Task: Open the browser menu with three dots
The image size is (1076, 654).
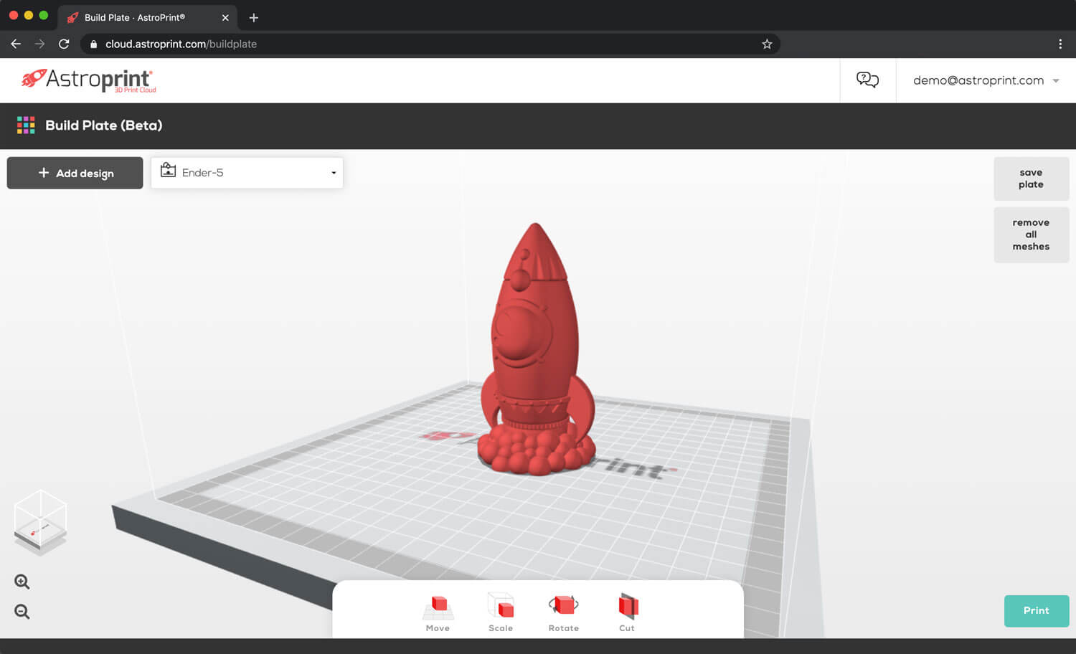Action: click(x=1061, y=44)
